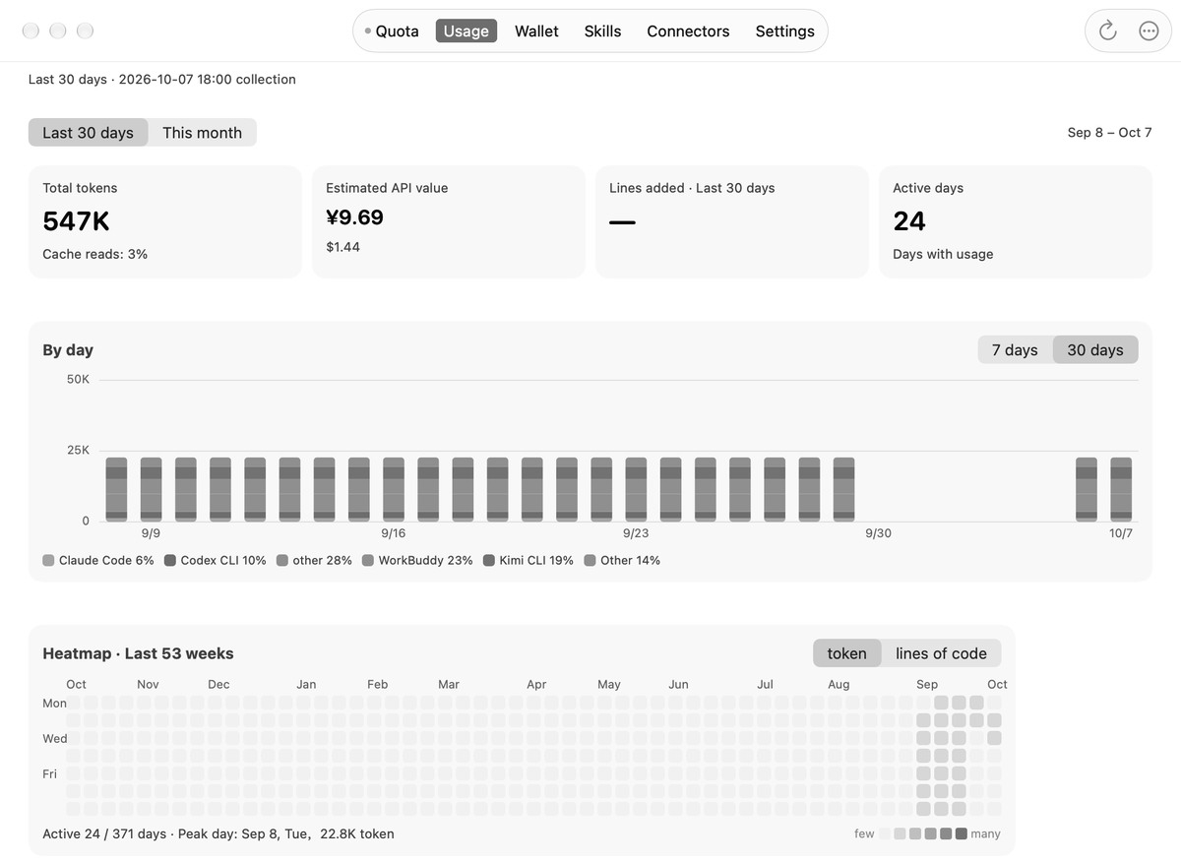1181x862 pixels.
Task: Go to the Skills tab
Action: coord(602,31)
